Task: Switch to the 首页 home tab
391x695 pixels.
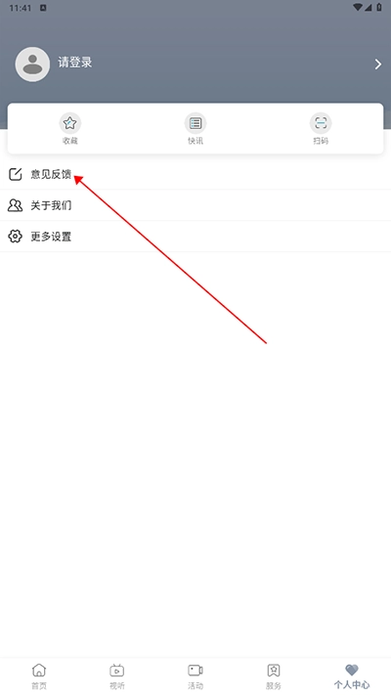Action: (x=39, y=676)
